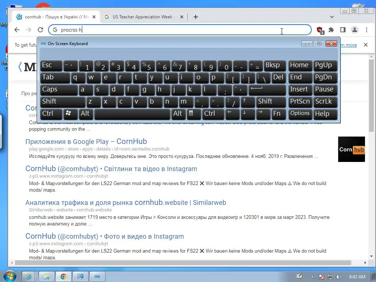Screen dimensions: 376x282
Task: Open on-screen keyboard Options
Action: click(300, 114)
